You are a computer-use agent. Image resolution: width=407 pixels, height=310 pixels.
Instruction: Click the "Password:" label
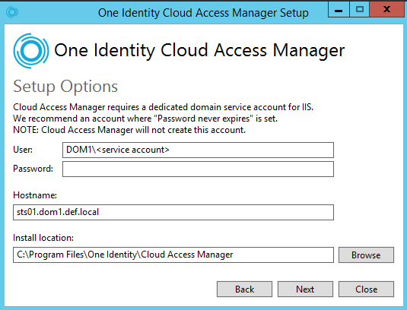coord(33,169)
